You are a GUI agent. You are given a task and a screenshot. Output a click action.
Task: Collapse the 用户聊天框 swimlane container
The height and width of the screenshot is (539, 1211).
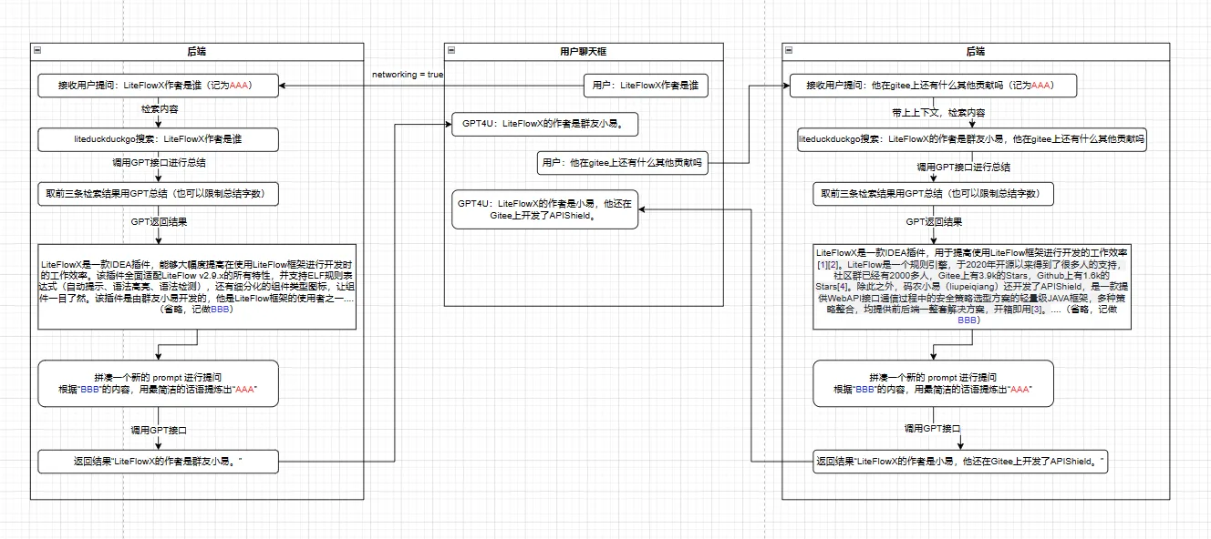450,52
